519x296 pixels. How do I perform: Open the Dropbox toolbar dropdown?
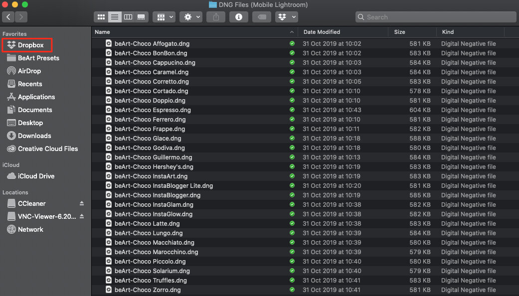[287, 17]
